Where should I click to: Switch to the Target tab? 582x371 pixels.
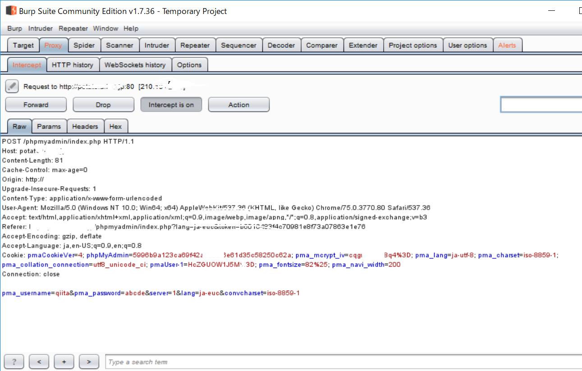tap(23, 45)
